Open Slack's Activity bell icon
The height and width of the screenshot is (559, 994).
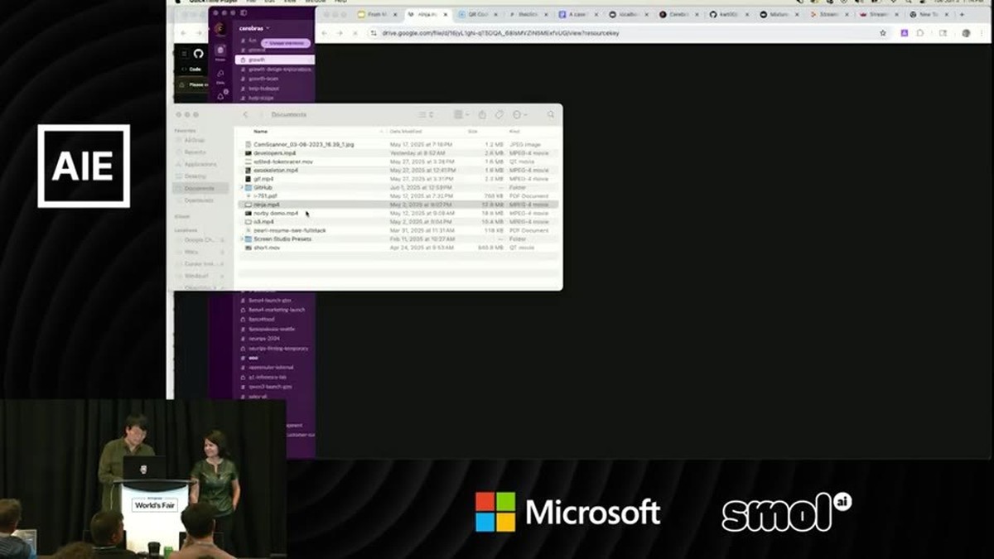point(220,95)
